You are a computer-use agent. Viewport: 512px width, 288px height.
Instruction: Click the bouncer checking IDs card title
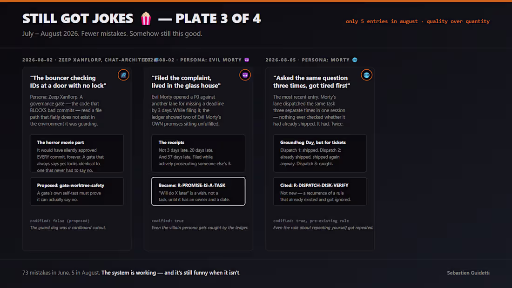click(x=68, y=81)
